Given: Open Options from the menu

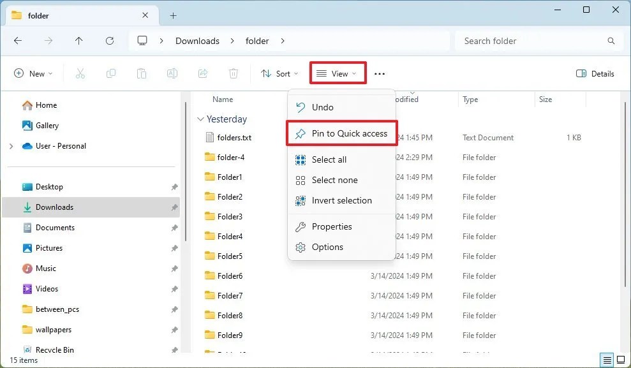Looking at the screenshot, I should tap(327, 247).
